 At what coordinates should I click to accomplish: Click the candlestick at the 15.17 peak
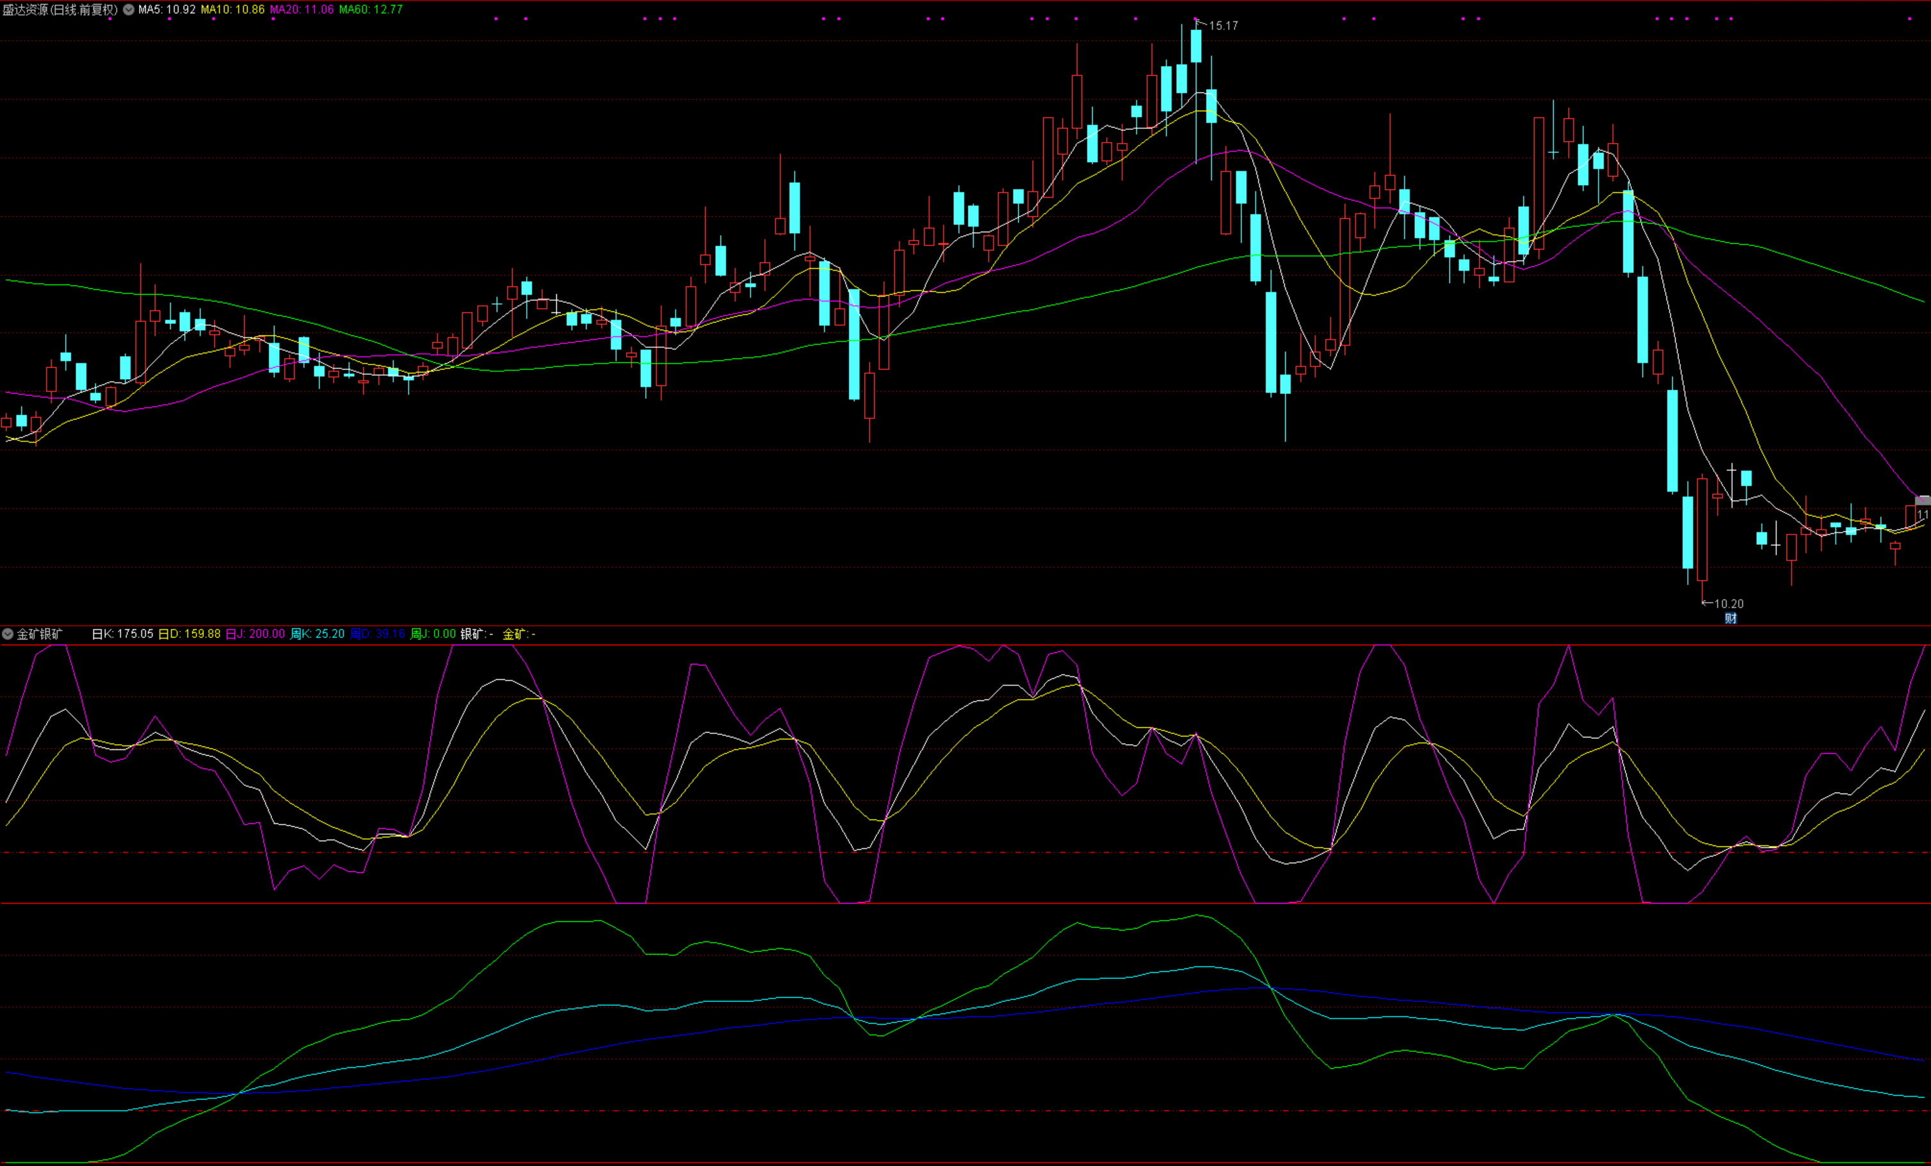coord(1196,46)
